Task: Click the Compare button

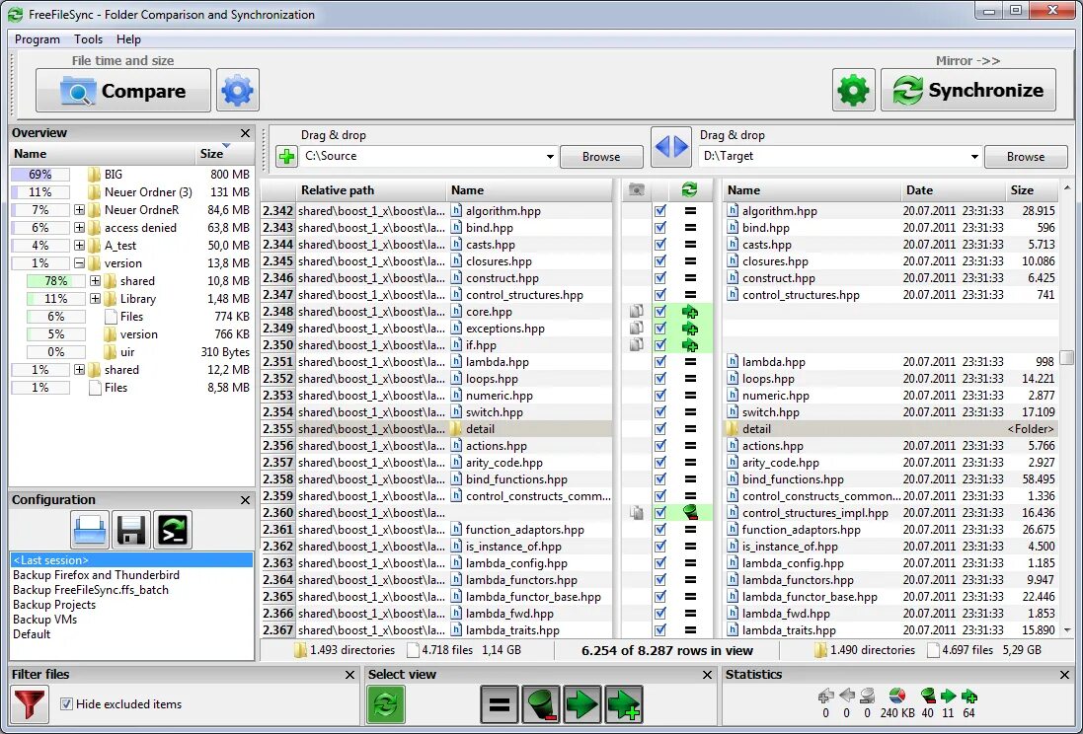Action: [123, 91]
